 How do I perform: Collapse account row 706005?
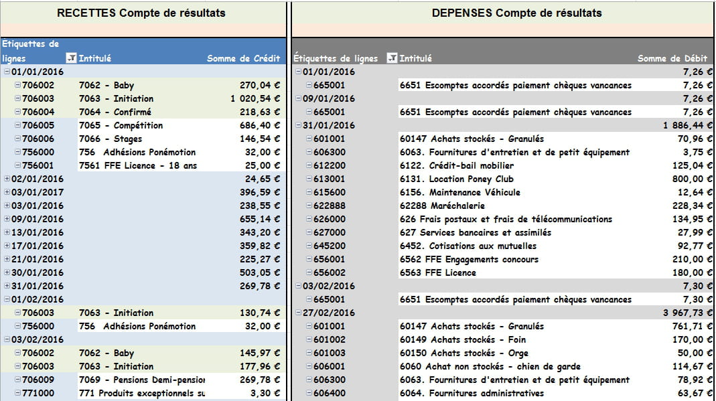(x=17, y=125)
